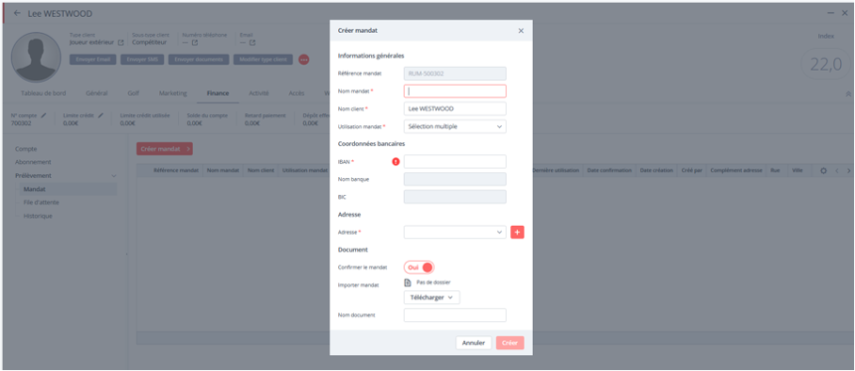Click the Nom document input field
The height and width of the screenshot is (371, 855).
pyautogui.click(x=455, y=315)
